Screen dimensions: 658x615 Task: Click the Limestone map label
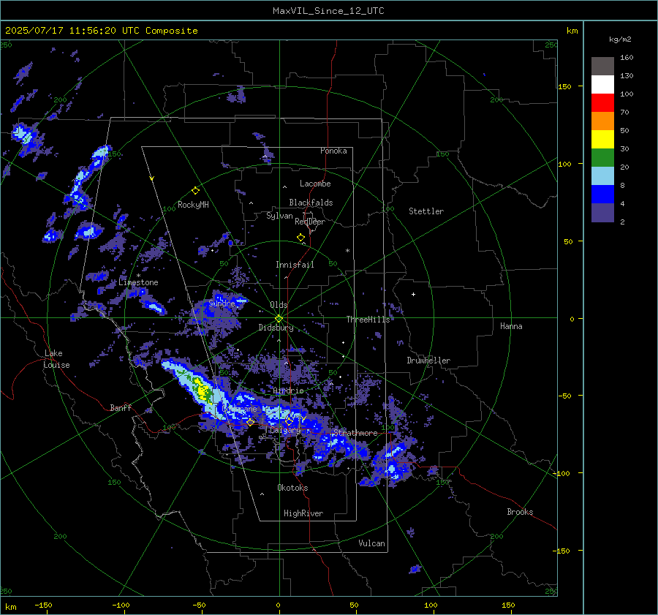[138, 282]
